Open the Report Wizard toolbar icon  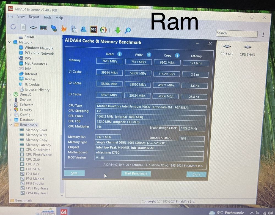tap(74, 29)
